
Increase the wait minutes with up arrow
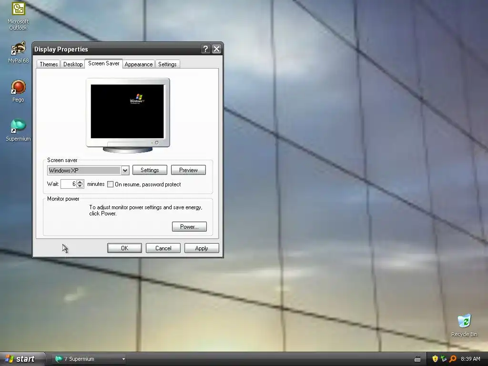click(80, 182)
